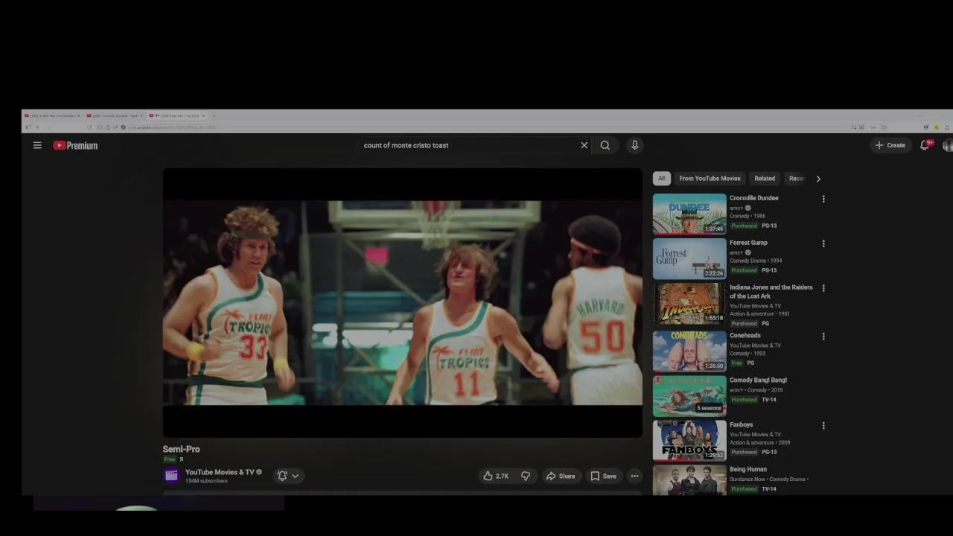Open YouTube Movies & TV channel
Image resolution: width=953 pixels, height=536 pixels.
tap(220, 472)
